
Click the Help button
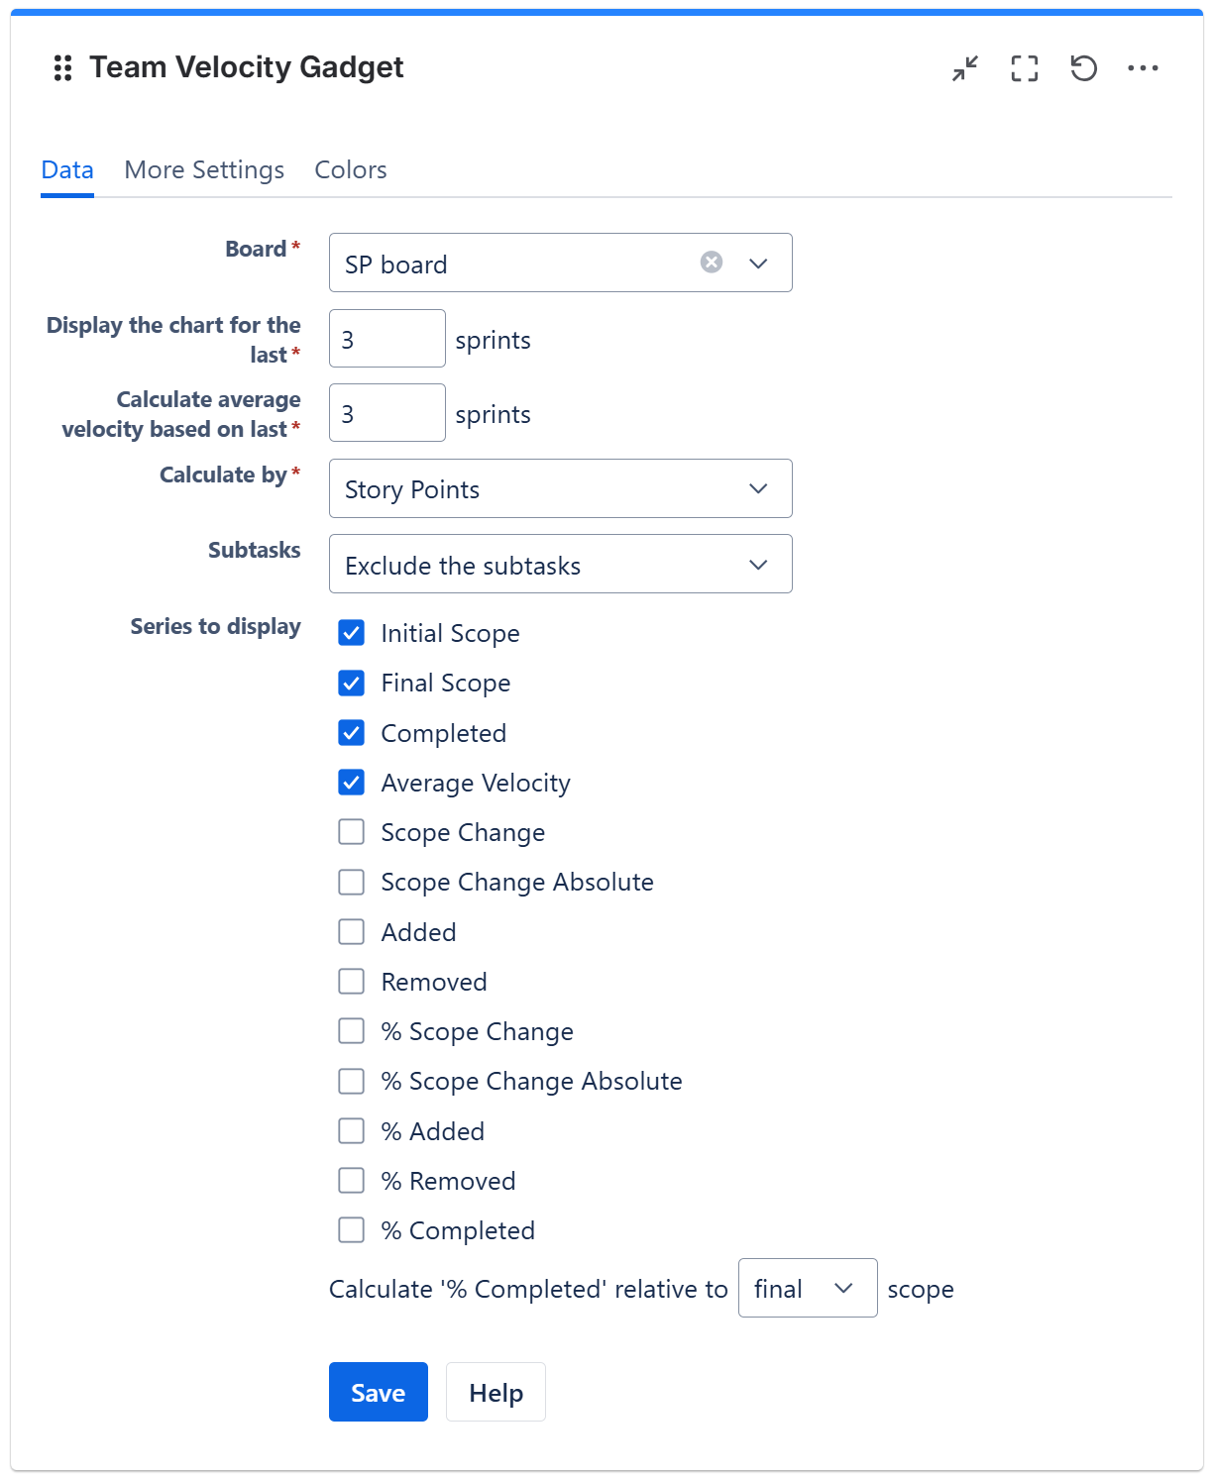496,1392
